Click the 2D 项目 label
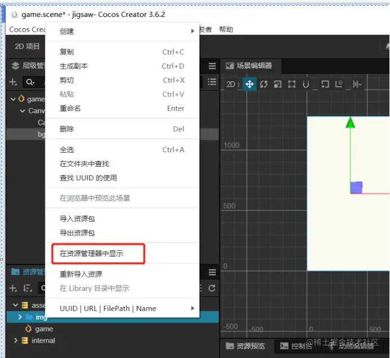This screenshot has height=358, width=390. point(28,46)
